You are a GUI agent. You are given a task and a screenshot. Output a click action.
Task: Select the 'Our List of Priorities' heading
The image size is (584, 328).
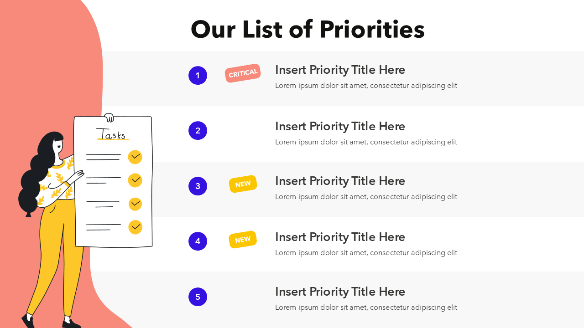click(308, 30)
